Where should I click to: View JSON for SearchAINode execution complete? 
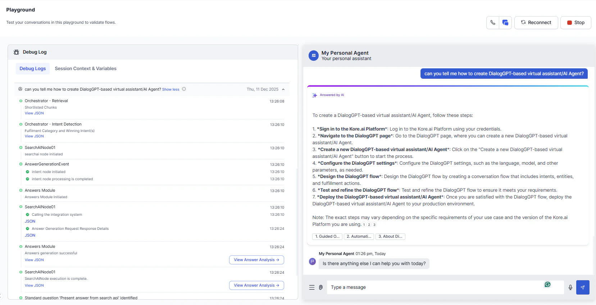point(34,285)
